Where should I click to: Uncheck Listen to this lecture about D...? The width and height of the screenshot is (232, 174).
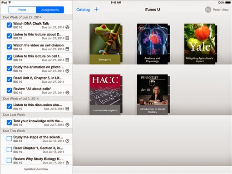click(9, 36)
